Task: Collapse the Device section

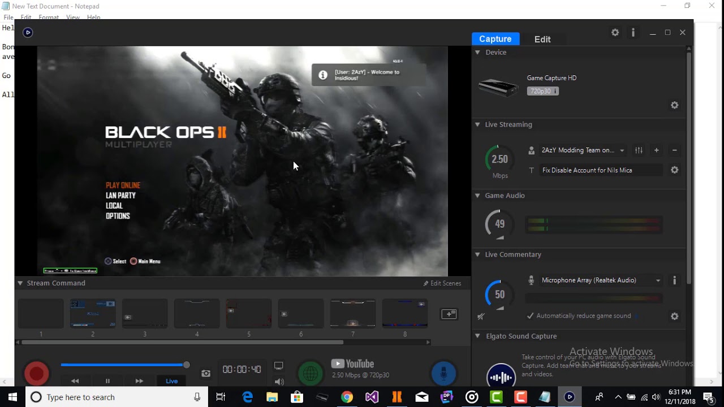Action: pos(477,52)
